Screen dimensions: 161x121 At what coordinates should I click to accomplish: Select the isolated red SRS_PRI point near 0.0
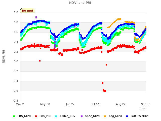40,61
